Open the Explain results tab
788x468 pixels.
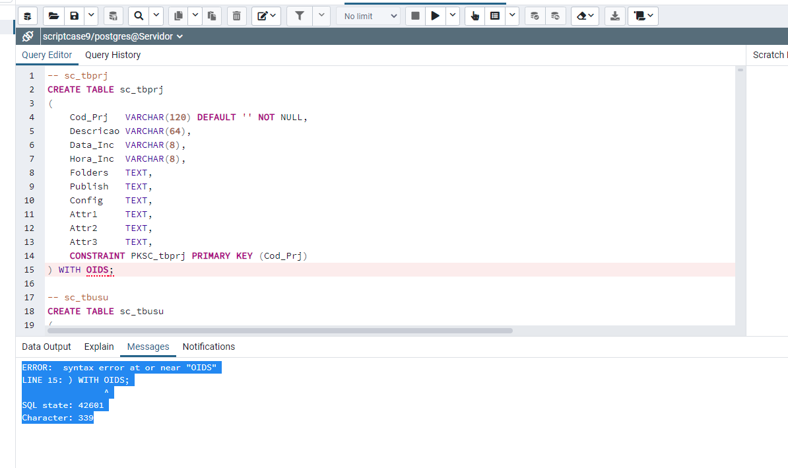99,347
